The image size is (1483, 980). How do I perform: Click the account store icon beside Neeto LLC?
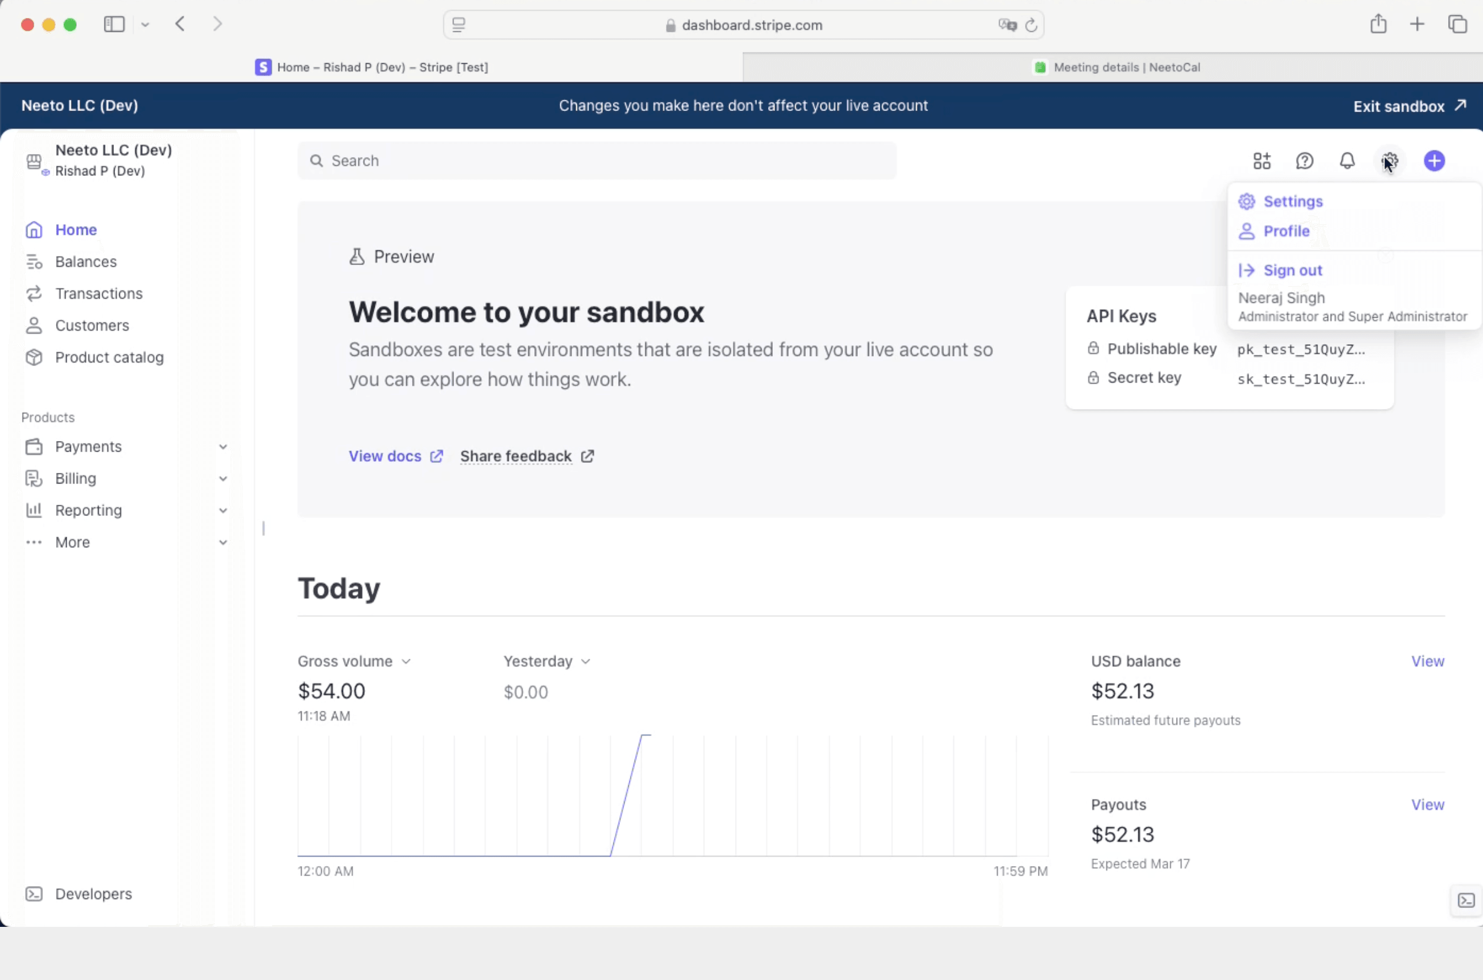[x=34, y=161]
